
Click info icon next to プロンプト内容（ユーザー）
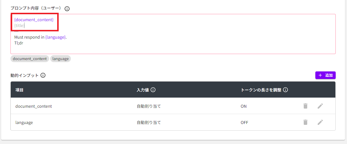point(67,9)
